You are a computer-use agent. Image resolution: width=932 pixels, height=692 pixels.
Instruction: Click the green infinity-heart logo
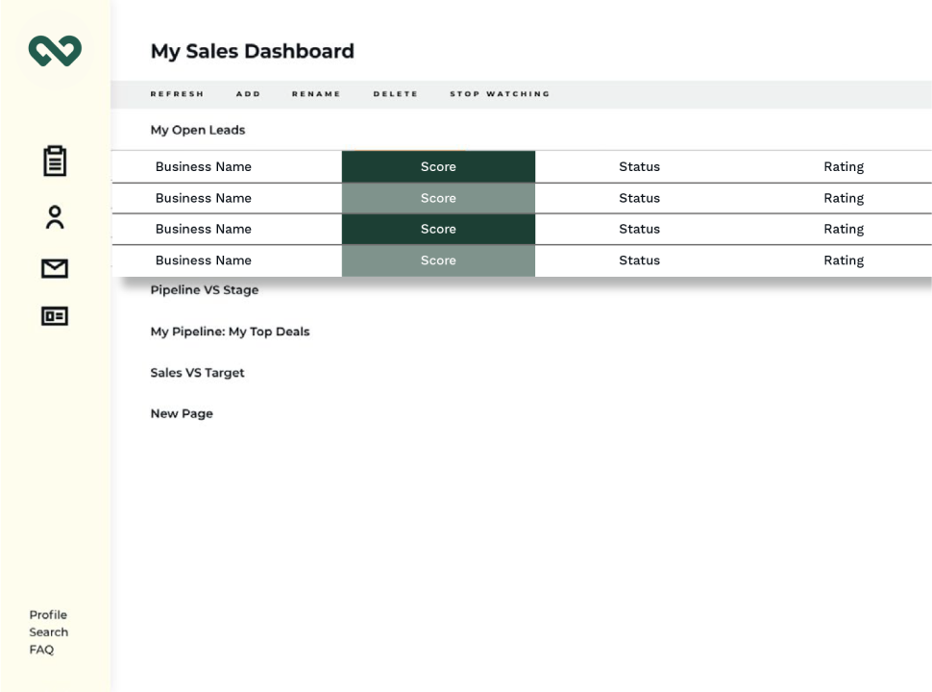[x=55, y=51]
